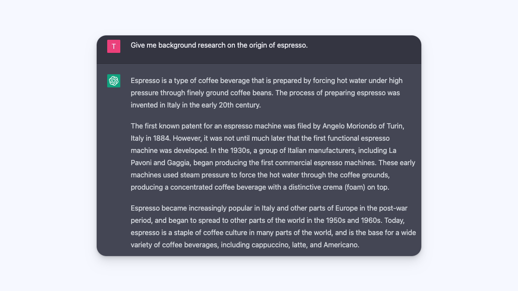Screen dimensions: 518x291
Task: Click the phrase 20th century in first paragraph
Action: (239, 105)
